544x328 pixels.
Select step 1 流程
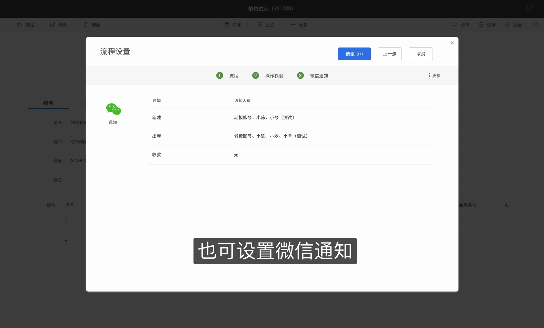[x=227, y=76]
